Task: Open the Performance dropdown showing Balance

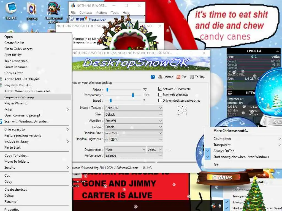Action: coord(134,156)
